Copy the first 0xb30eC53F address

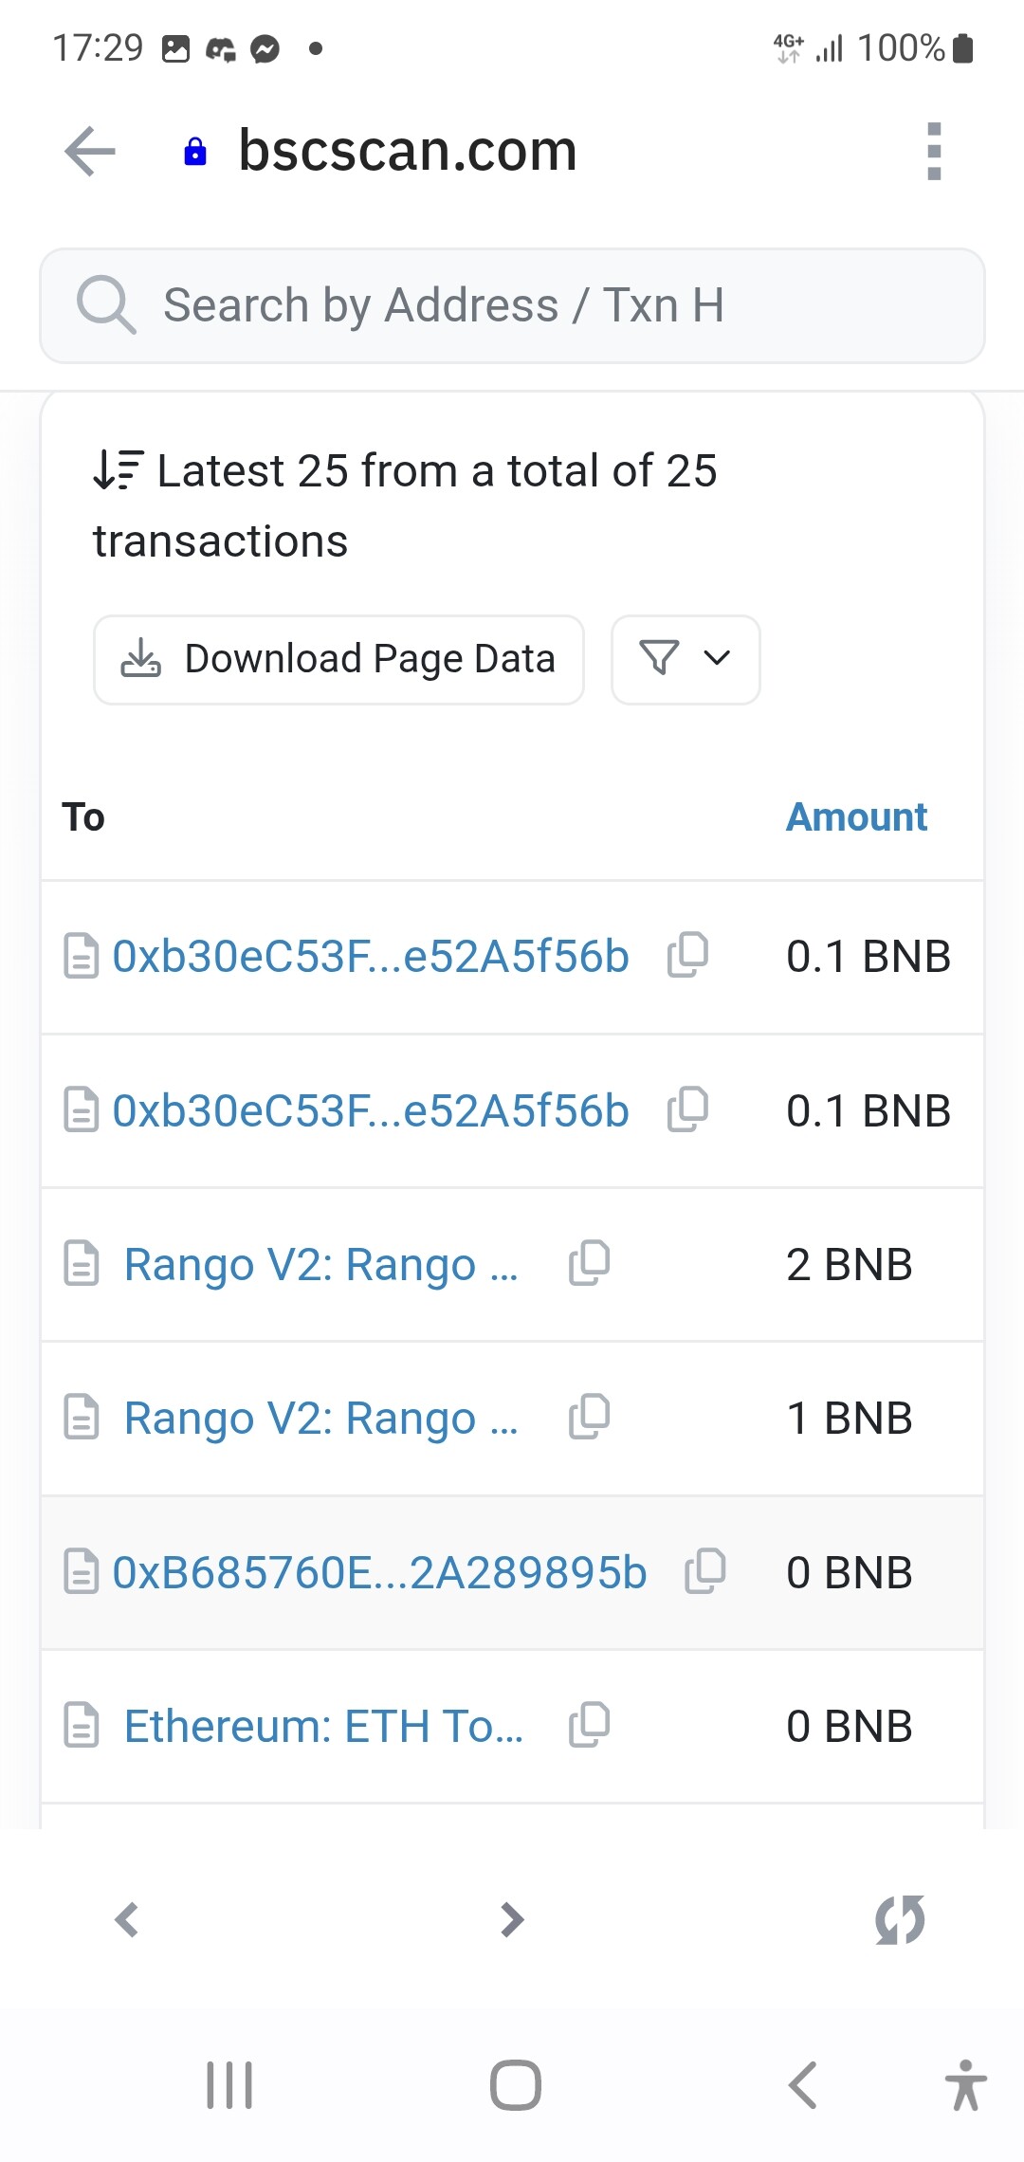687,955
